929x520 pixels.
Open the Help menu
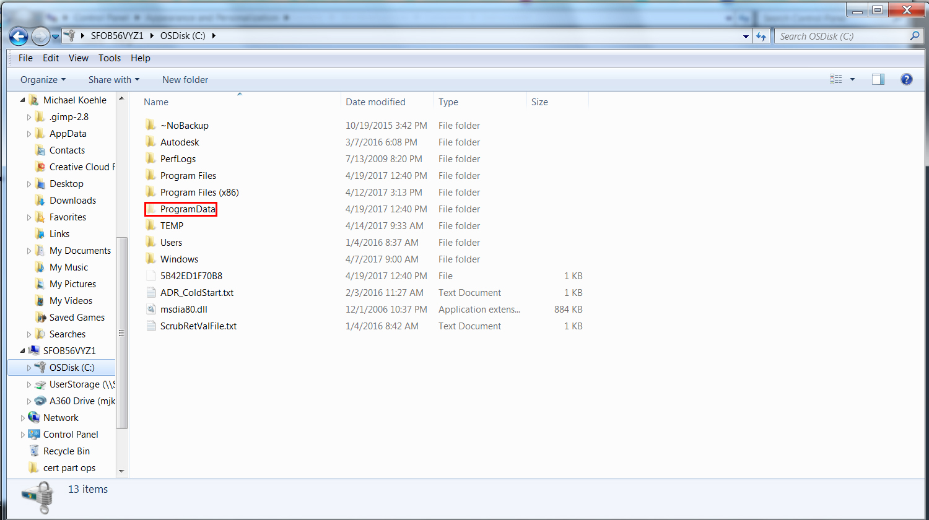[141, 58]
